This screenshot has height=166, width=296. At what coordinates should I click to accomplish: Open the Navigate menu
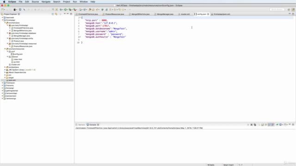(46, 2)
